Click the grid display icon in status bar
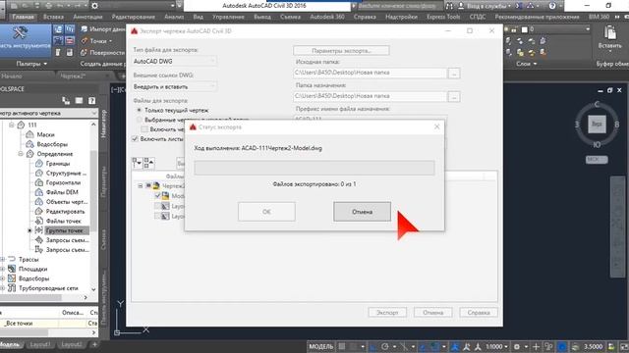Image resolution: width=629 pixels, height=353 pixels. pos(342,346)
